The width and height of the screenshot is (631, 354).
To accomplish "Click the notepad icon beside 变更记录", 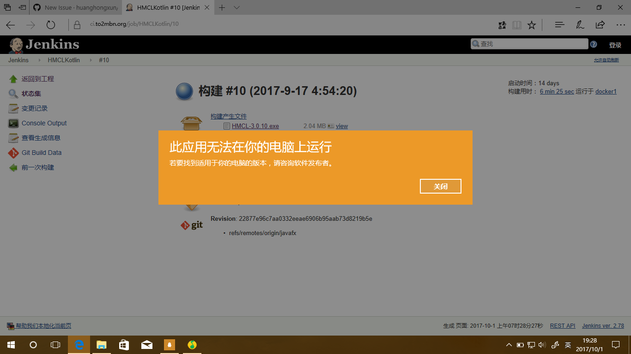I will [13, 108].
